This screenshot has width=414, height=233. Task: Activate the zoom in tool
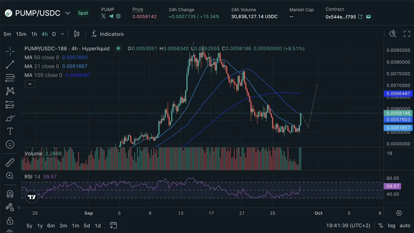click(x=10, y=176)
